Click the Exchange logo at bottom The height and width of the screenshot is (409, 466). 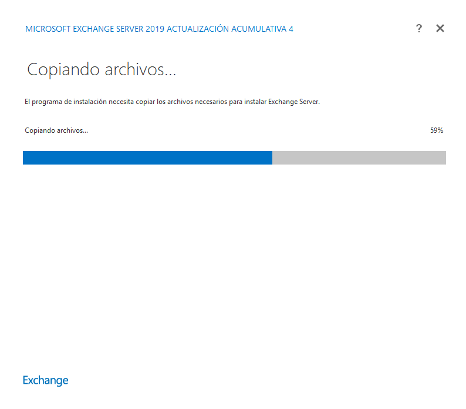coord(45,380)
